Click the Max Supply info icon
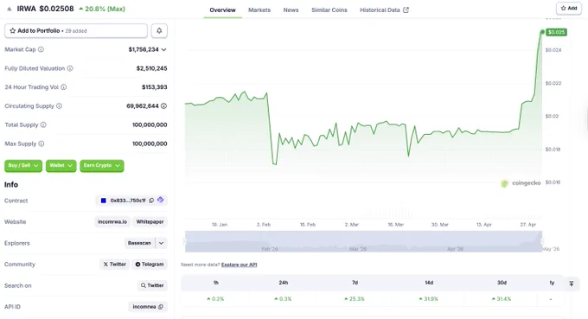 click(x=42, y=144)
